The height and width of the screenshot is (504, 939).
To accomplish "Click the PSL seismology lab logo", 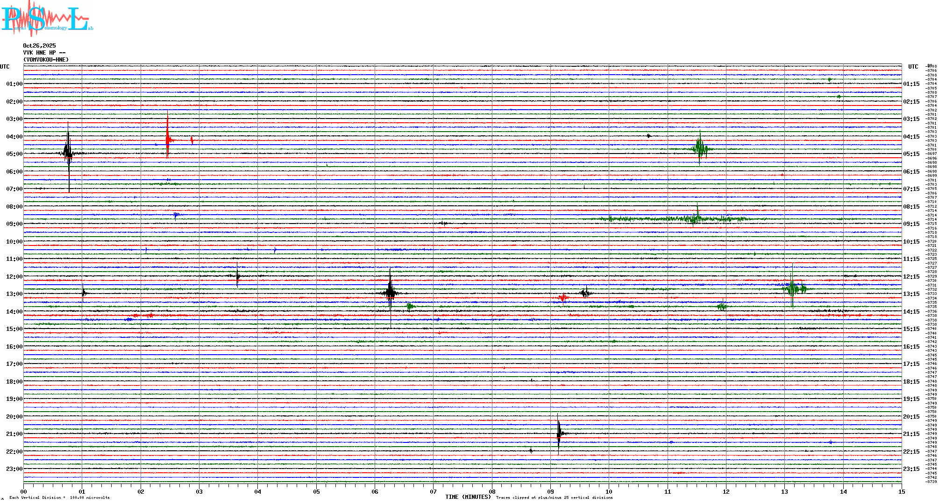I will coord(47,19).
